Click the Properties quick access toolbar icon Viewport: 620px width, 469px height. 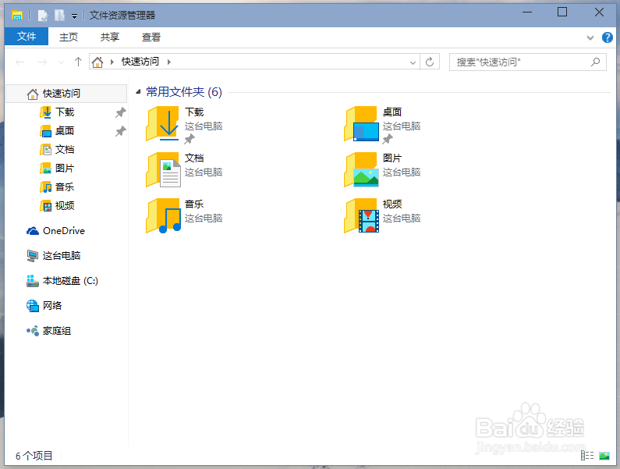click(x=43, y=16)
